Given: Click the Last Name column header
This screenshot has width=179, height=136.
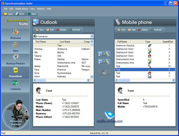Looking at the screenshot, I should pos(69,42).
